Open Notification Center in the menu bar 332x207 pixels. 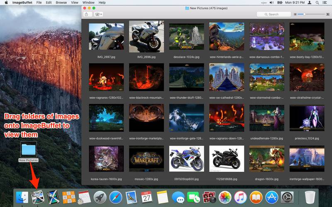pos(325,2)
